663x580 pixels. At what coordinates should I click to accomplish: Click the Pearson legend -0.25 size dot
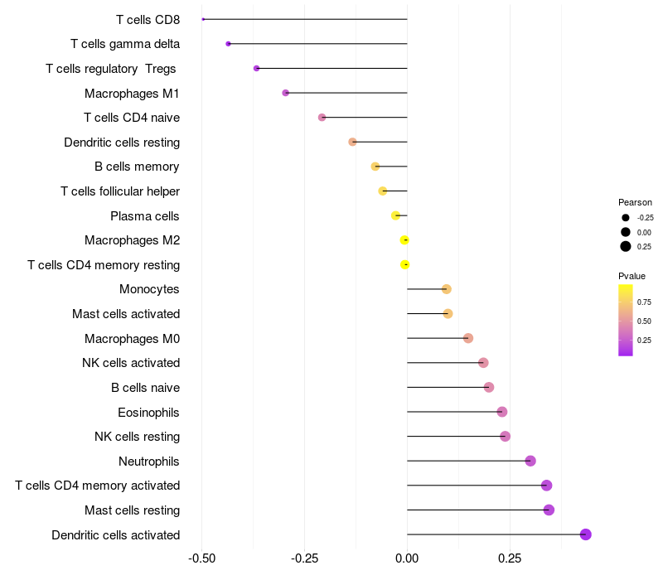coord(626,217)
